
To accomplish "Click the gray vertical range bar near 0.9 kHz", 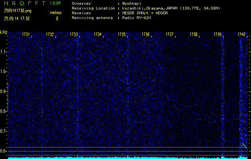I will [x=8, y=97].
